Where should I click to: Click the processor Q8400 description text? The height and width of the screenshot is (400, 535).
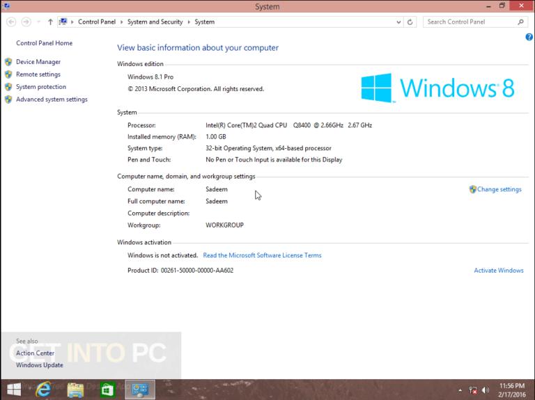coord(288,125)
